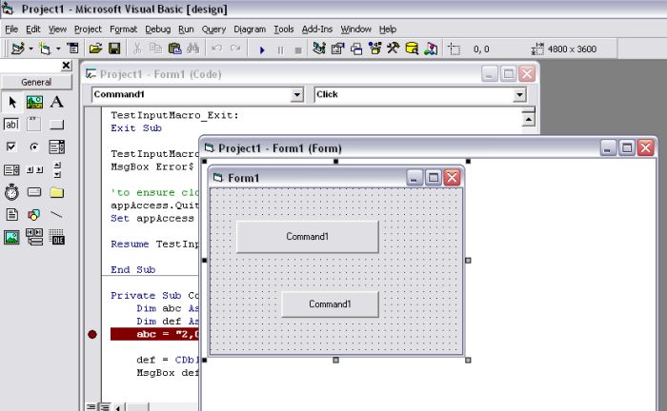Viewport: 667px width, 411px height.
Task: Open the Form Layout Window icon
Action: click(x=356, y=49)
